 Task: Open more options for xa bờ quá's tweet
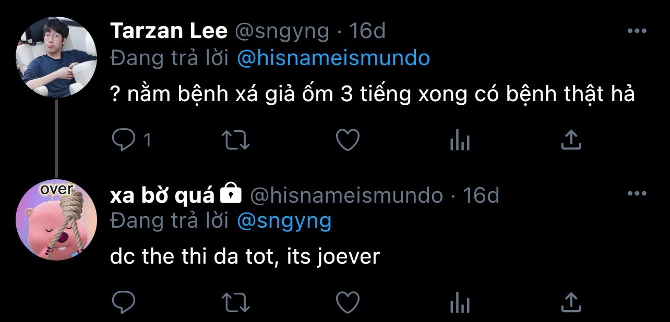coord(637,194)
